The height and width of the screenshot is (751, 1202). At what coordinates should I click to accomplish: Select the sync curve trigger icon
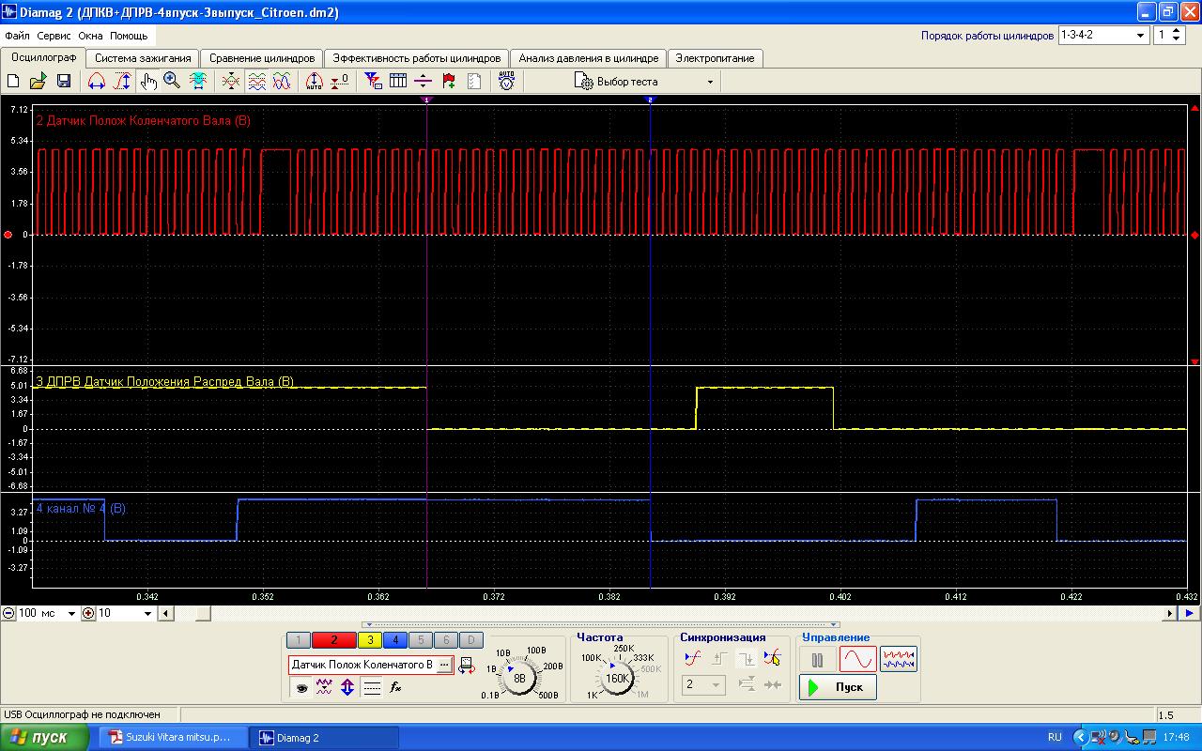pos(693,659)
